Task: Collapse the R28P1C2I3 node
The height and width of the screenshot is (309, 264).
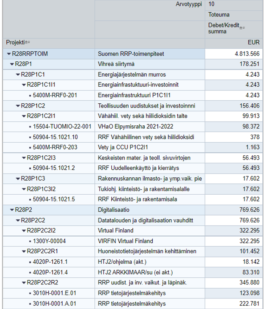Action: pos(24,158)
